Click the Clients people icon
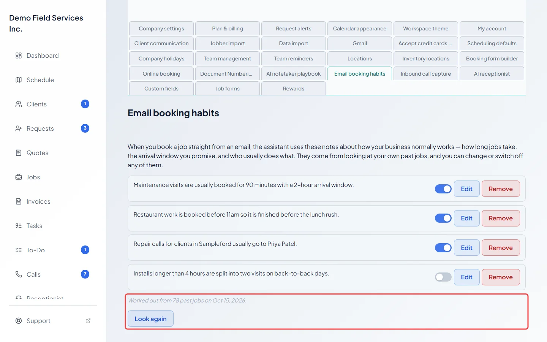This screenshot has width=547, height=342. [x=19, y=104]
